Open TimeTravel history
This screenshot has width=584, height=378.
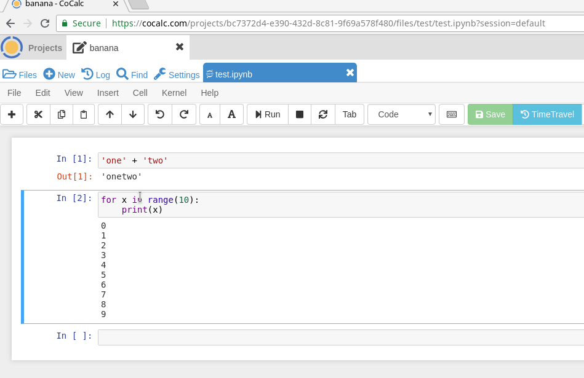tap(547, 114)
